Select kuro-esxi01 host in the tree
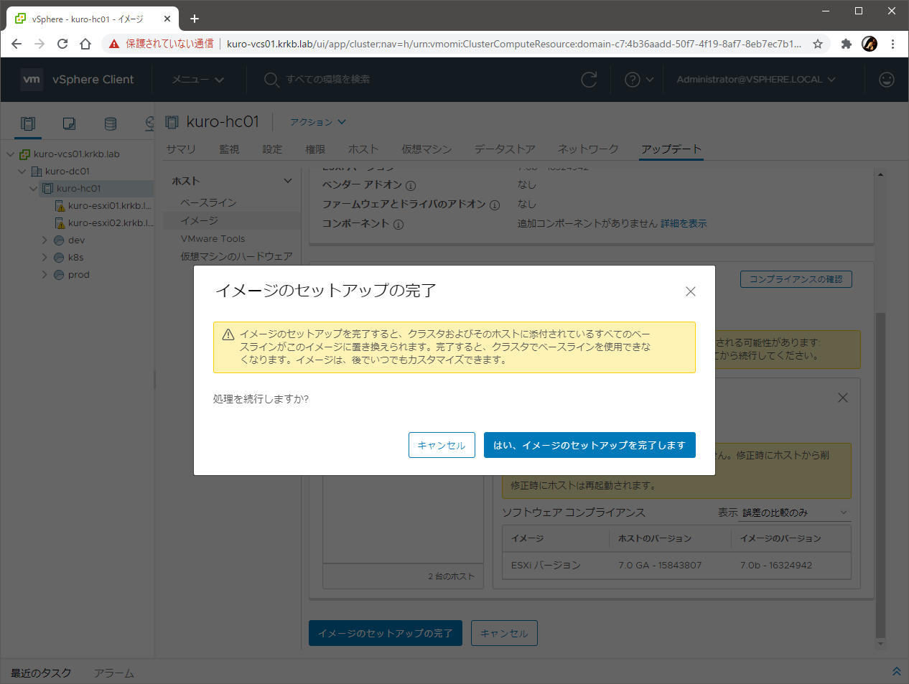The height and width of the screenshot is (684, 909). pos(108,206)
